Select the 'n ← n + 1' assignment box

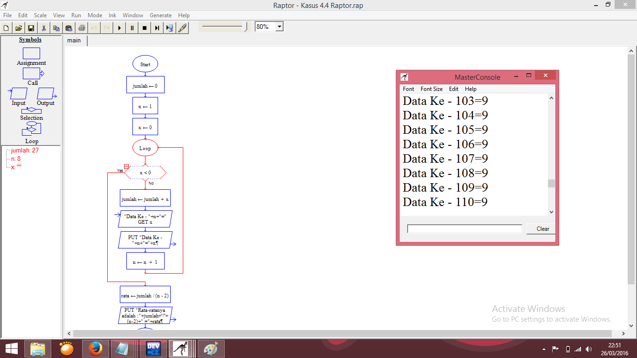(145, 261)
